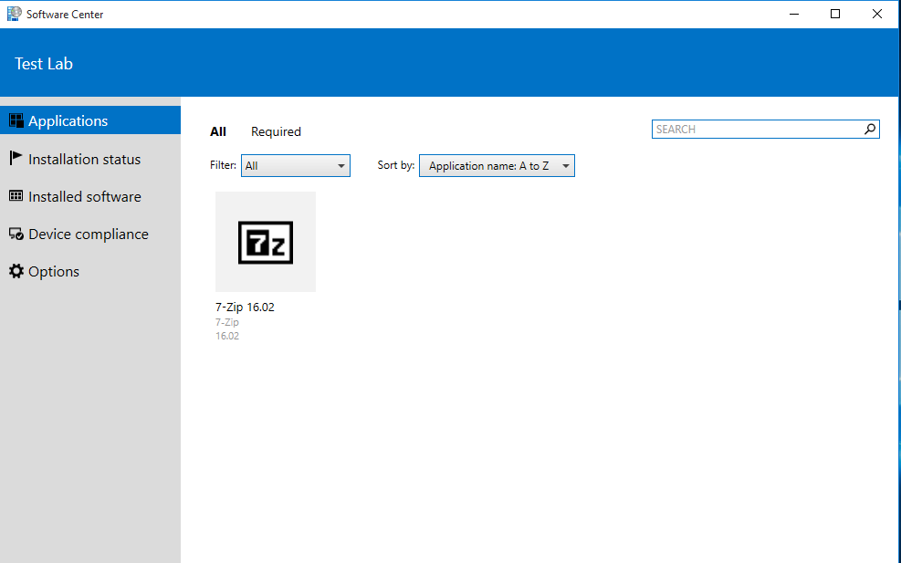Maximize the Software Center window
901x563 pixels.
coord(835,14)
